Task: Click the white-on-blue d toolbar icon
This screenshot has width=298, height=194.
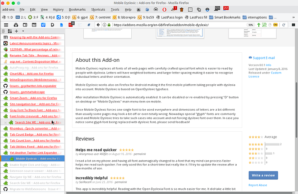Action: pyautogui.click(x=43, y=25)
